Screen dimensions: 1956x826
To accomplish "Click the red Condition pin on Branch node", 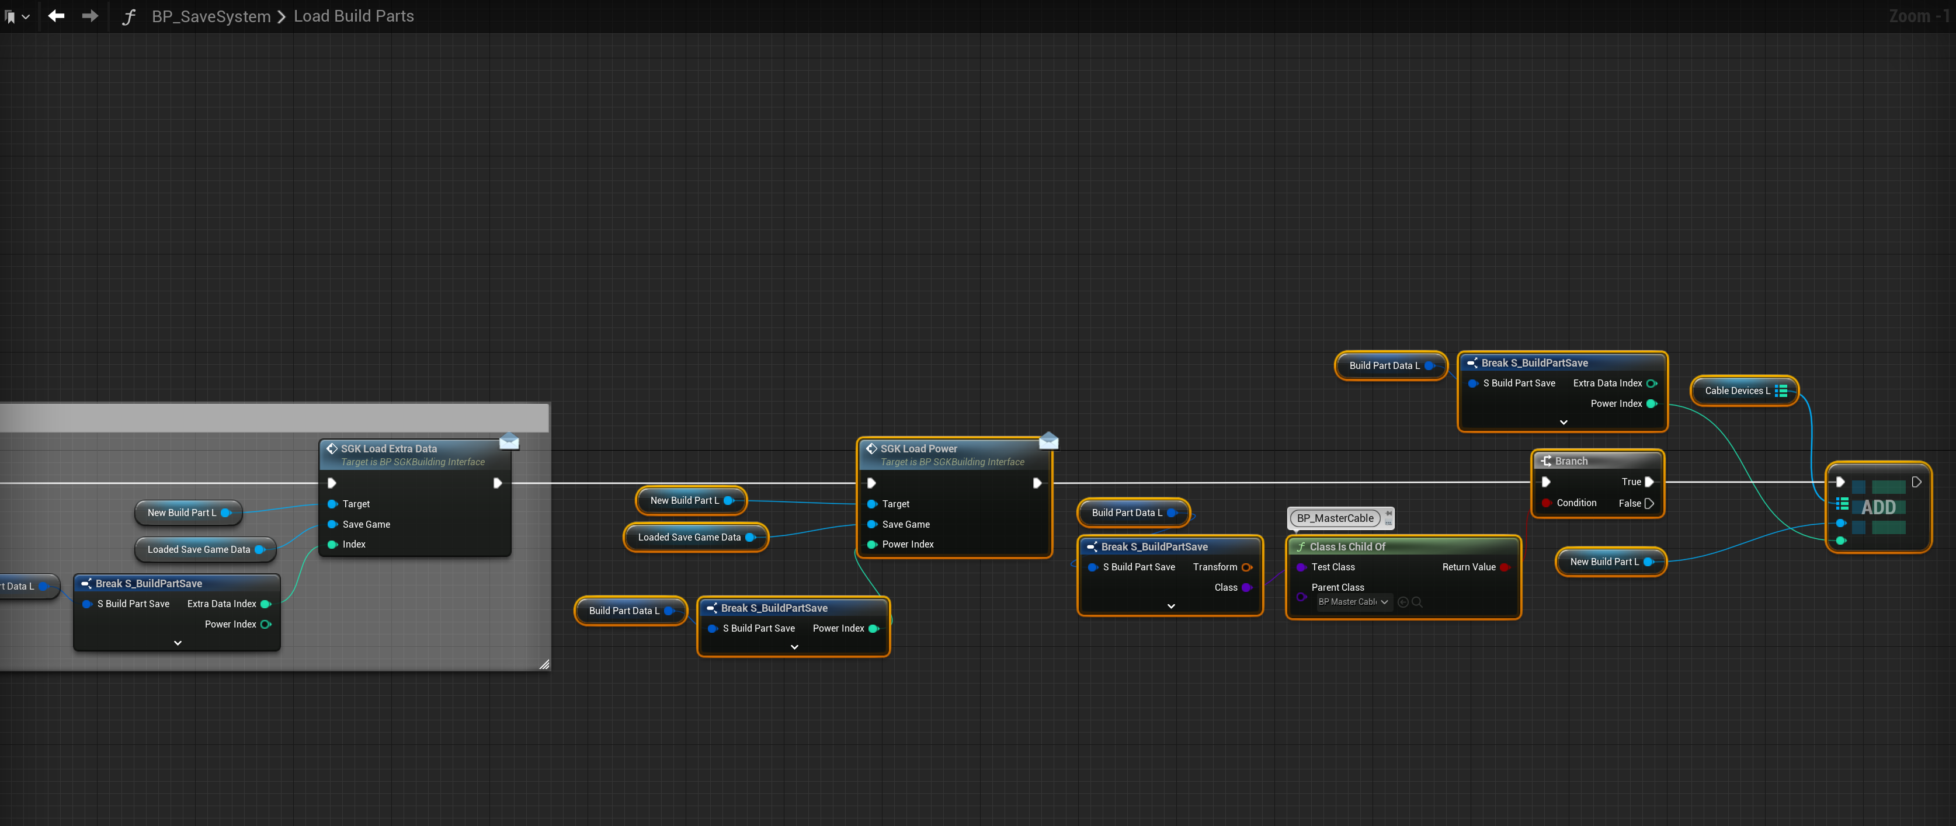I will (x=1546, y=503).
